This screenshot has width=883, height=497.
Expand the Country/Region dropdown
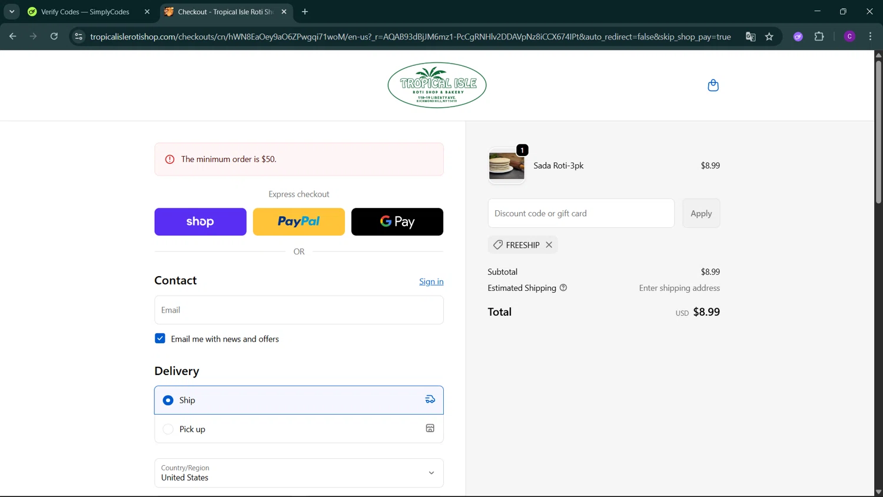299,473
